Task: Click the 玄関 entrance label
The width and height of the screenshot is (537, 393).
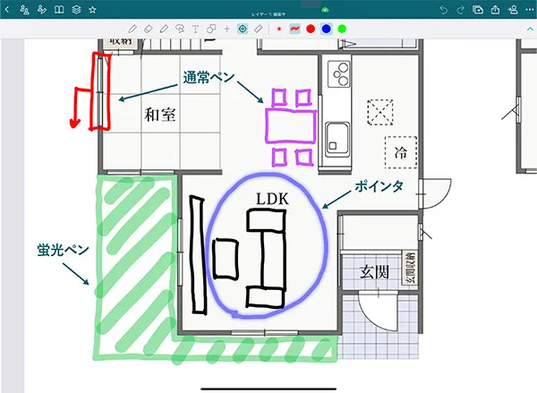Action: pyautogui.click(x=374, y=272)
